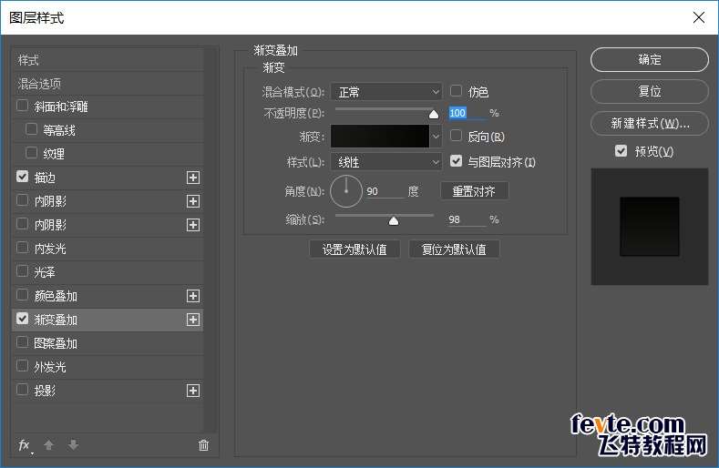The image size is (719, 468).
Task: Enable the 光泽 checkbox
Action: pos(22,271)
